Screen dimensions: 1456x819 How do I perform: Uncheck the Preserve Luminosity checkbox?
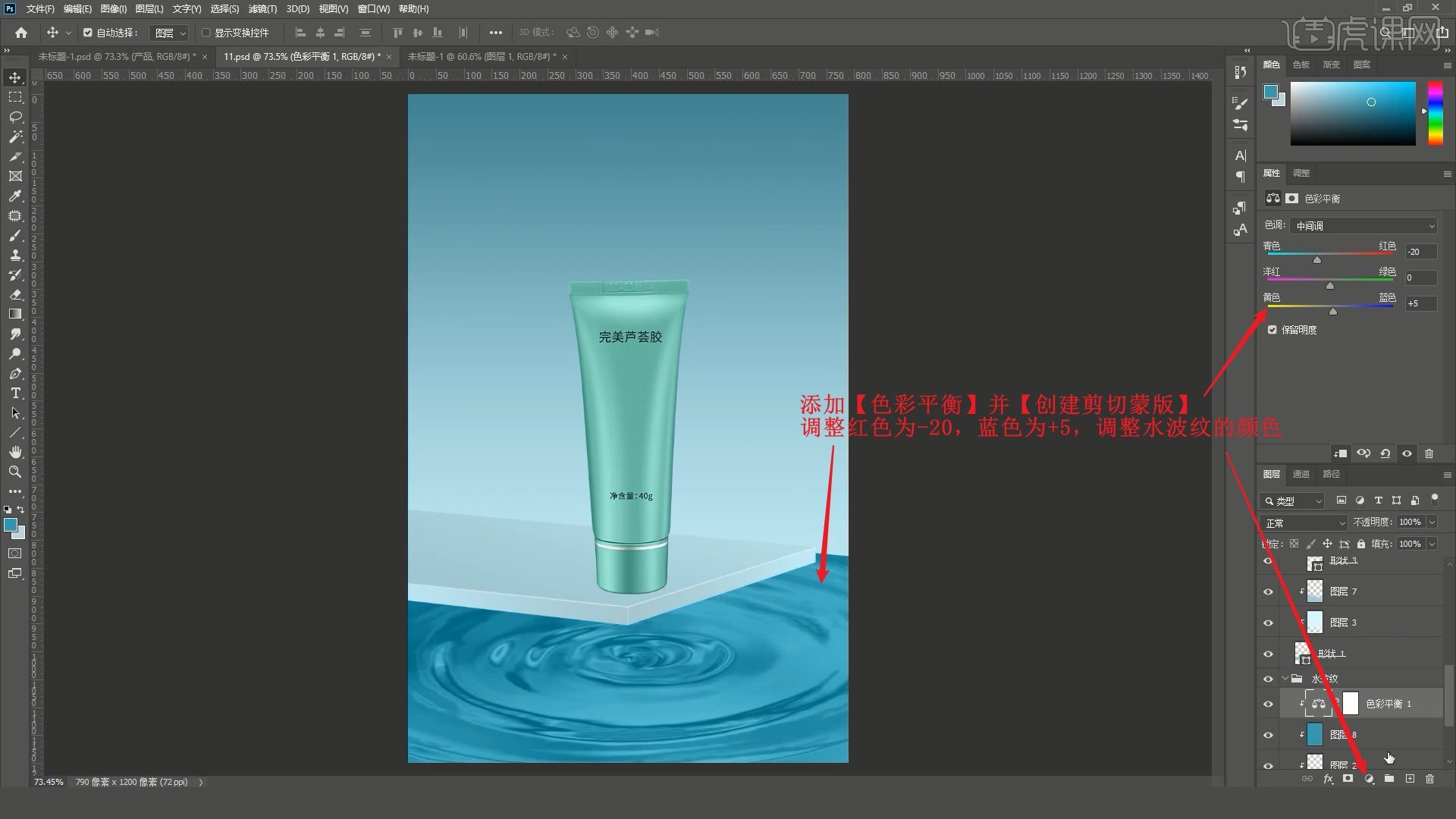pos(1272,330)
